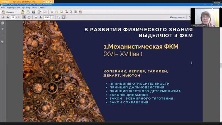Viewport: 222px width, 125px height.
Task: Click the first recorder control button
Action: coord(44,2)
